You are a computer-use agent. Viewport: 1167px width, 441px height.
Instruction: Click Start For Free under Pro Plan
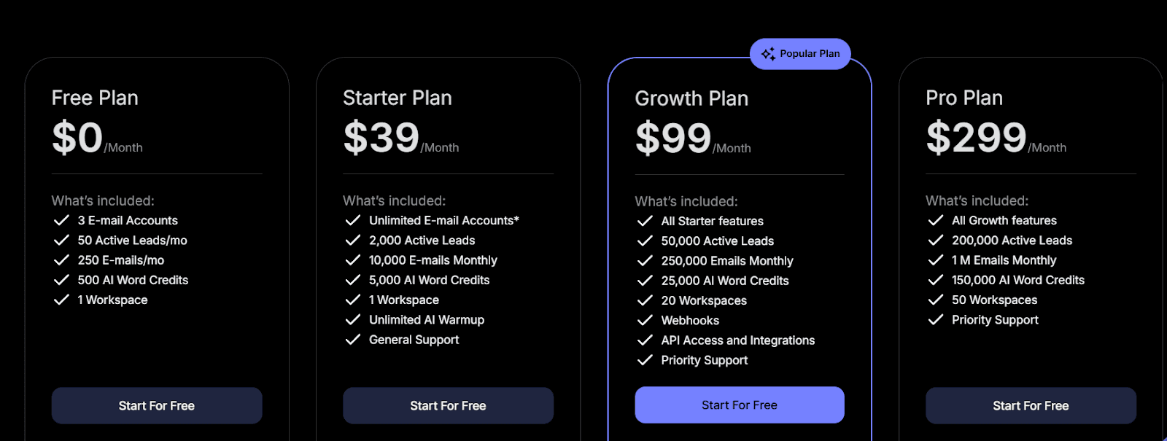(1031, 405)
